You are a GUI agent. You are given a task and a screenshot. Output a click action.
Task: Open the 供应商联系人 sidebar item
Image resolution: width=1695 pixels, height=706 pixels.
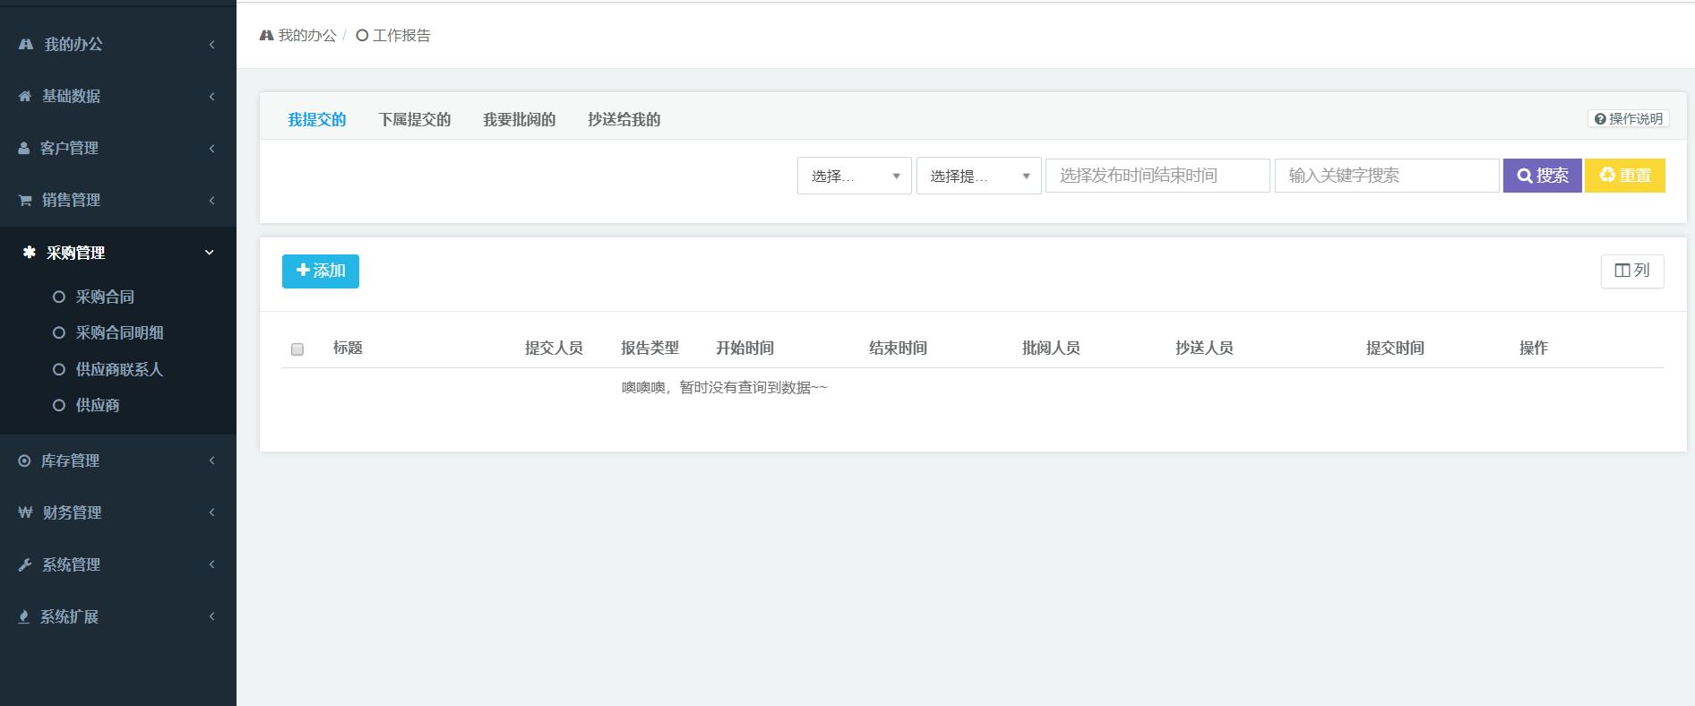[119, 369]
